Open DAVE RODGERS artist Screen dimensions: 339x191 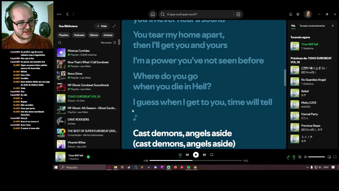[x=87, y=121]
